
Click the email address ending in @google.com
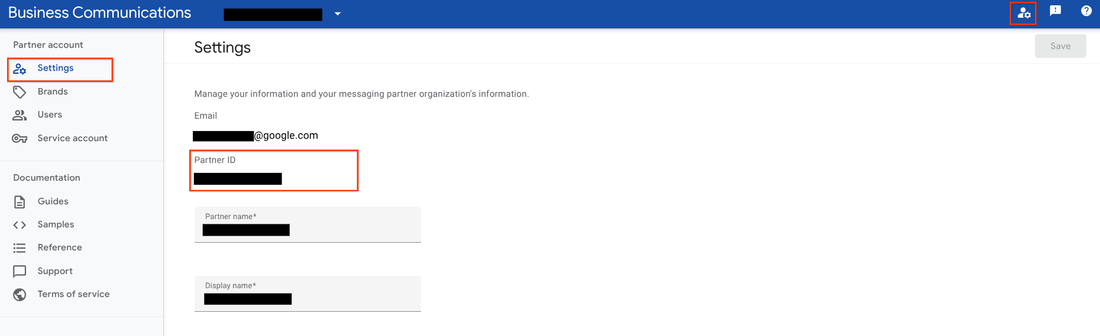(x=255, y=136)
